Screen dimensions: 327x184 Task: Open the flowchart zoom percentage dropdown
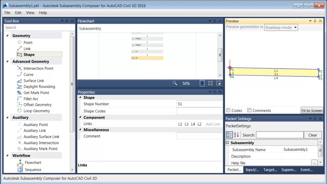tap(202, 83)
